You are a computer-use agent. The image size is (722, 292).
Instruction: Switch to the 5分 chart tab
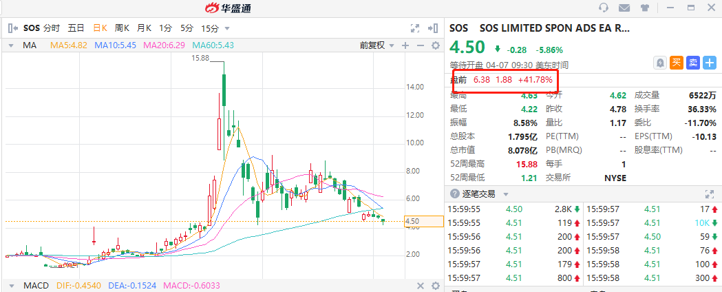[x=187, y=28]
